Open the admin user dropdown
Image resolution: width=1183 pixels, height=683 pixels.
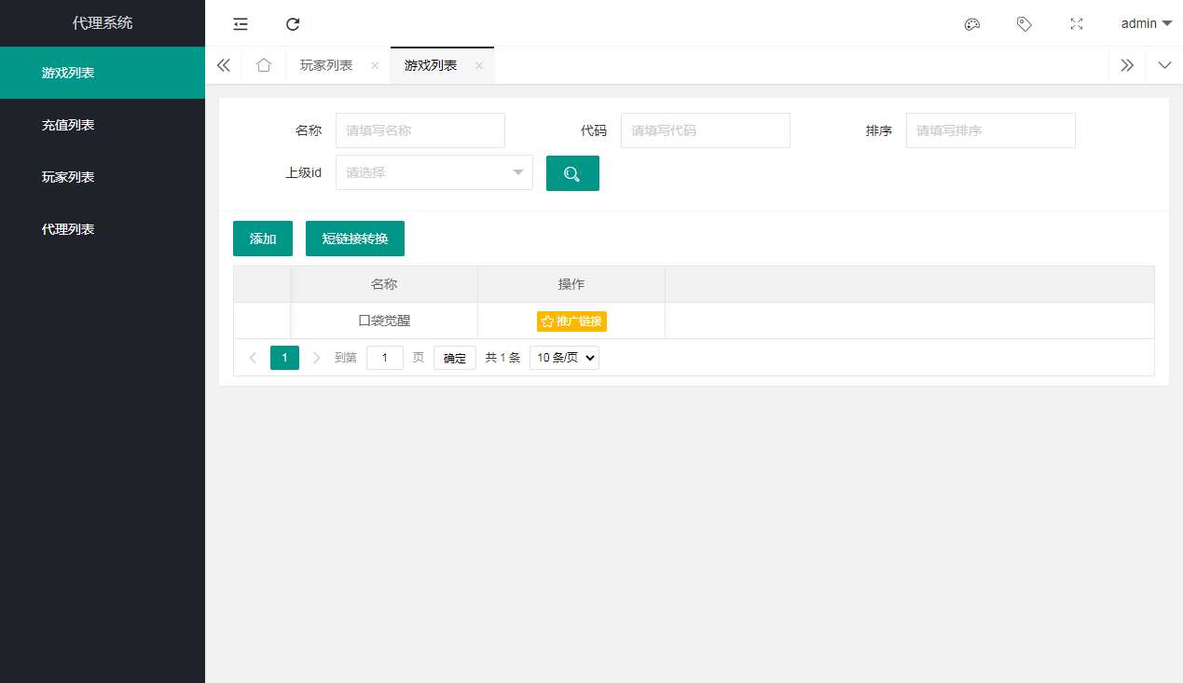click(x=1145, y=23)
